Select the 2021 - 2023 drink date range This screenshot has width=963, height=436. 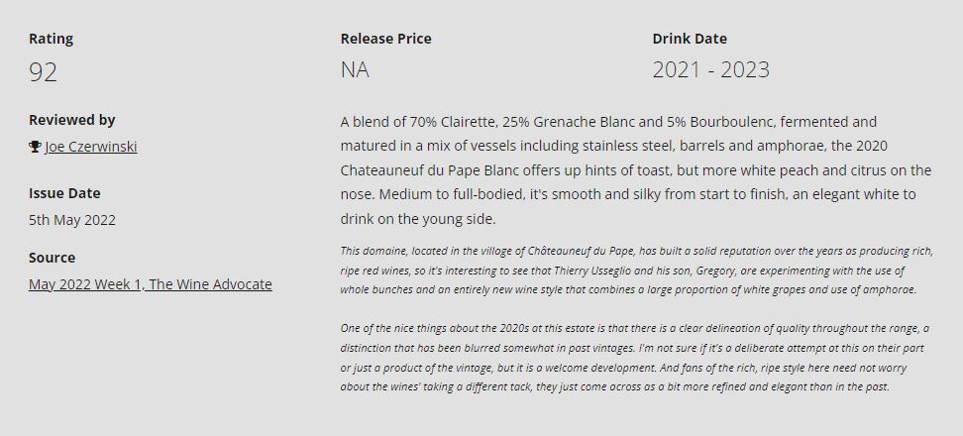click(710, 70)
